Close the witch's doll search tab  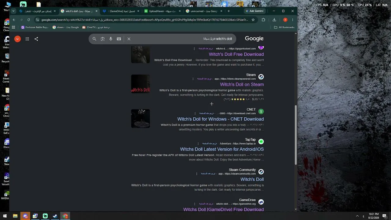click(97, 11)
